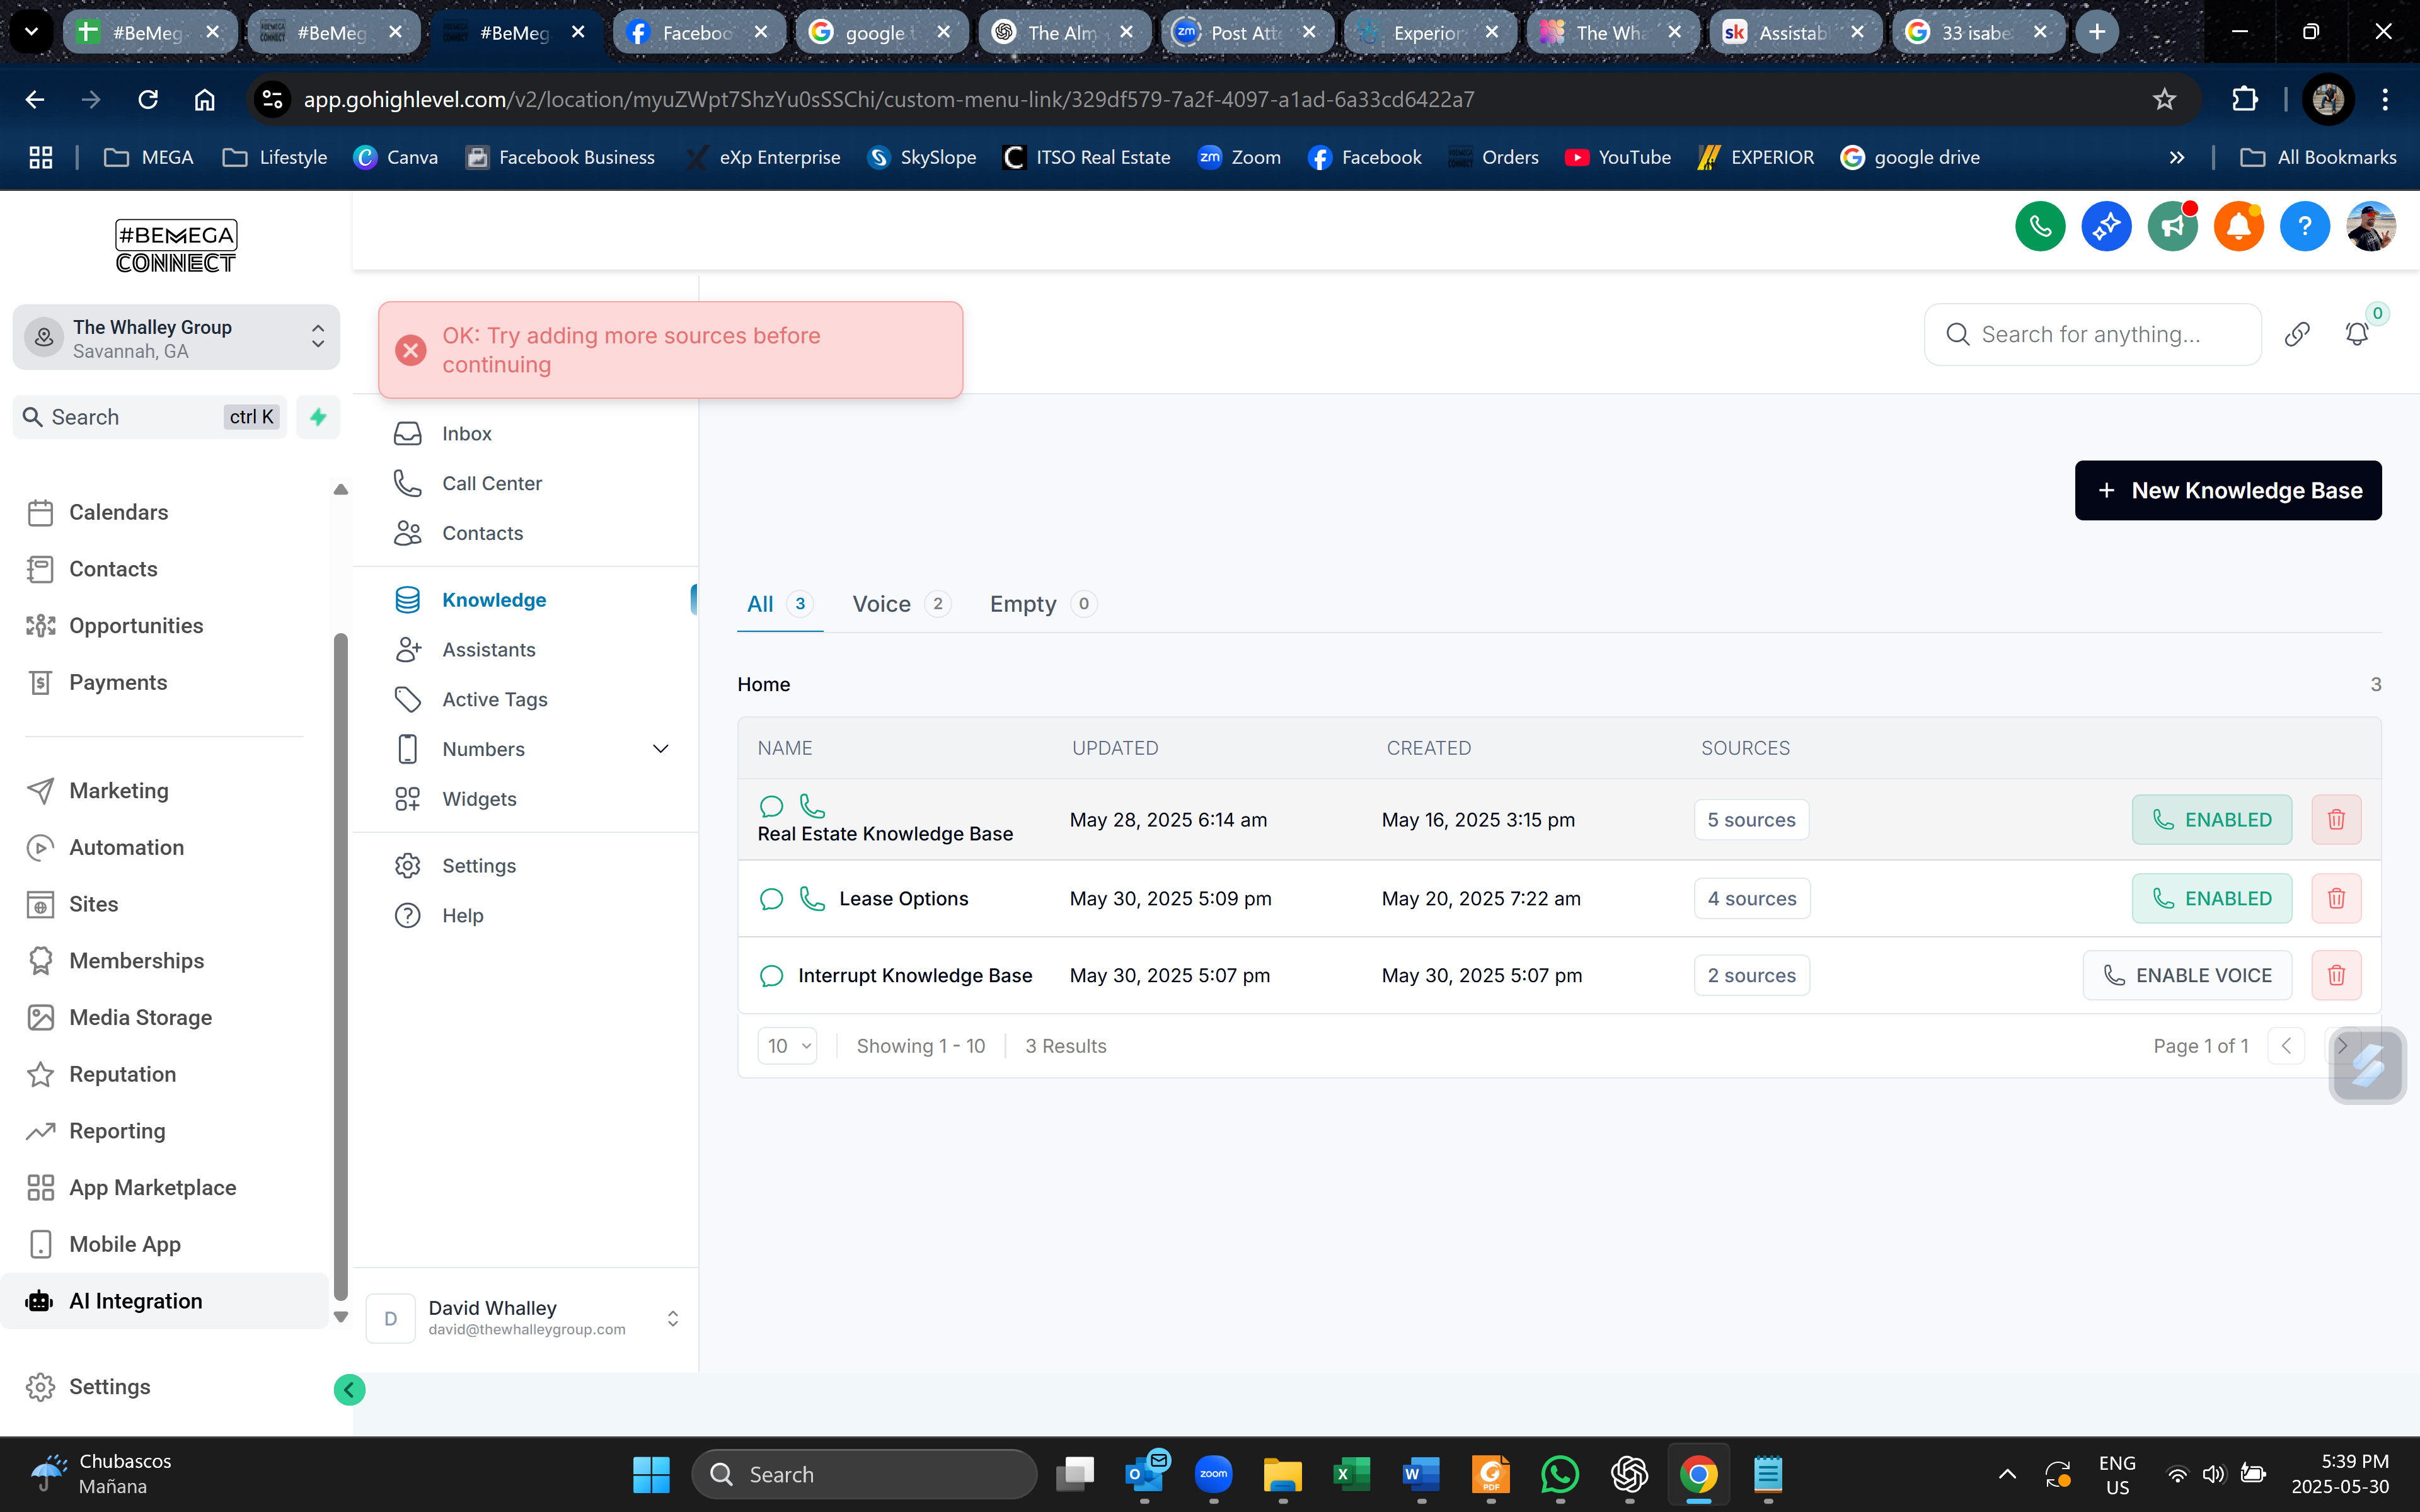Screen dimensions: 2420x1512
Task: Click the help question mark icon
Action: [x=2304, y=226]
